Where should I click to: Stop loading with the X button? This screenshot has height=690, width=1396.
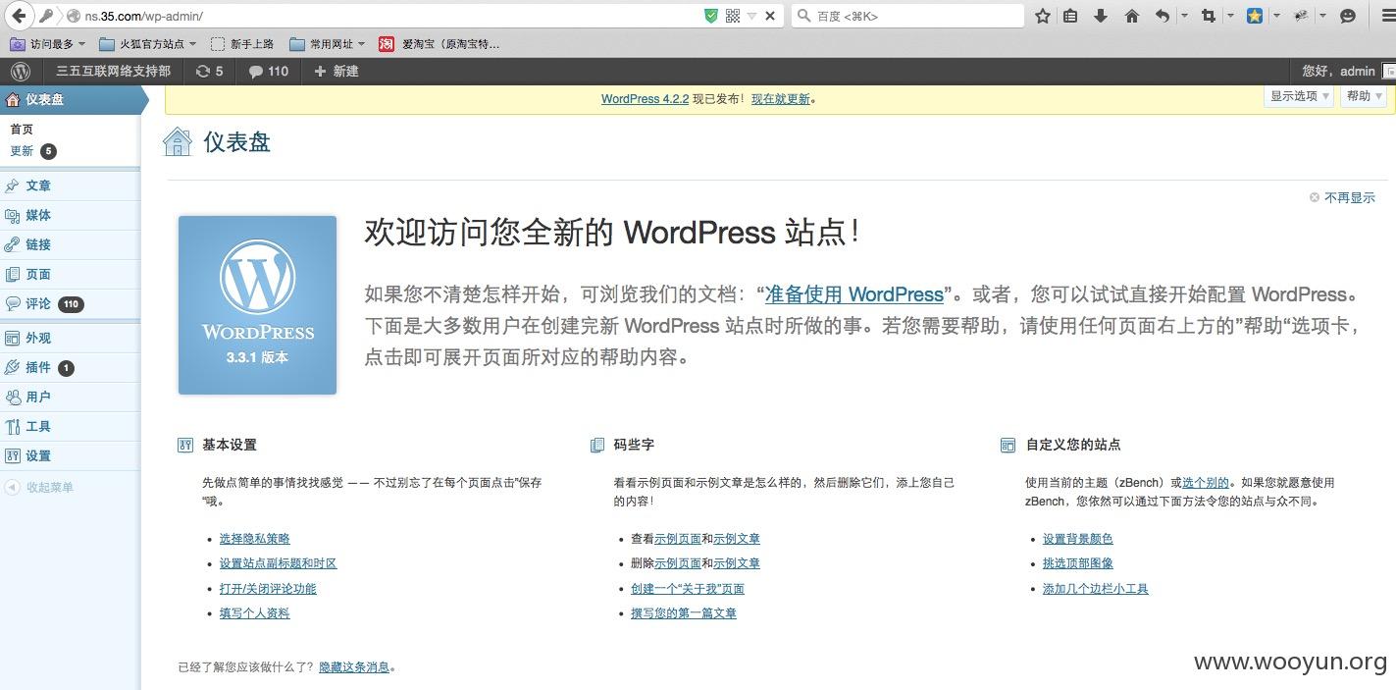click(770, 16)
